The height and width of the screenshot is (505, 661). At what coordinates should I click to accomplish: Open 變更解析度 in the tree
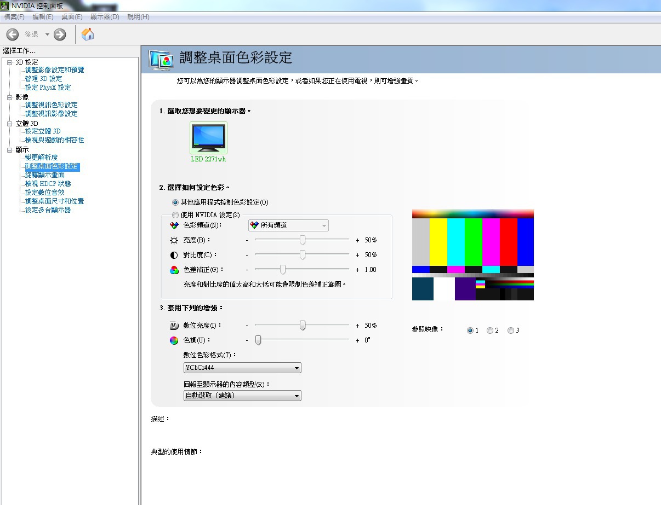[42, 158]
